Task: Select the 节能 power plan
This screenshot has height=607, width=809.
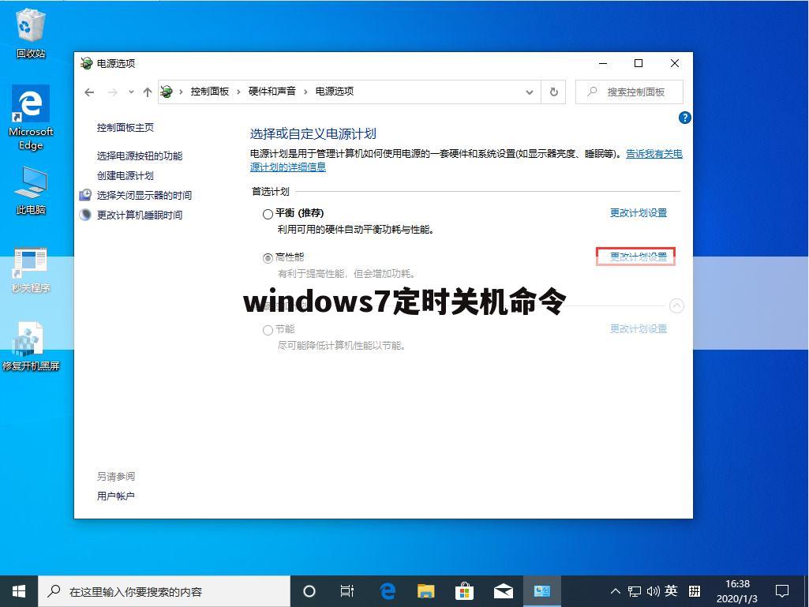Action: (268, 329)
